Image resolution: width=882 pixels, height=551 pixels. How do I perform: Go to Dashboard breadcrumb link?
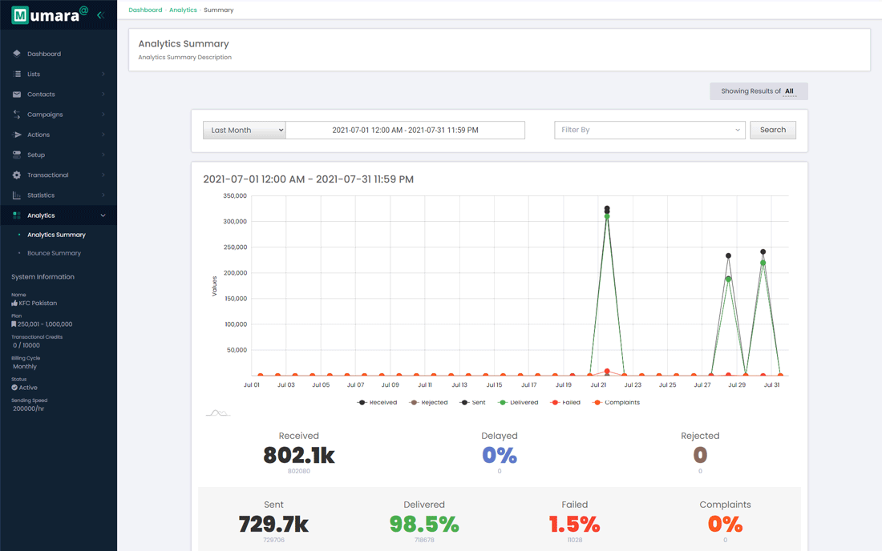point(145,10)
